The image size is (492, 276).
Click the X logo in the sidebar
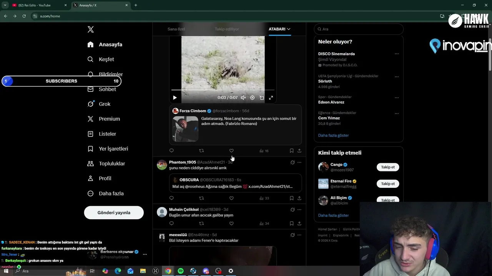[x=91, y=30]
